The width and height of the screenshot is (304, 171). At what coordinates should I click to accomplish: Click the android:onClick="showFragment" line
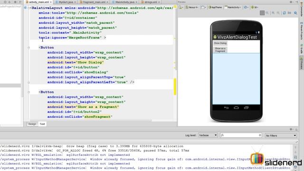point(80,117)
